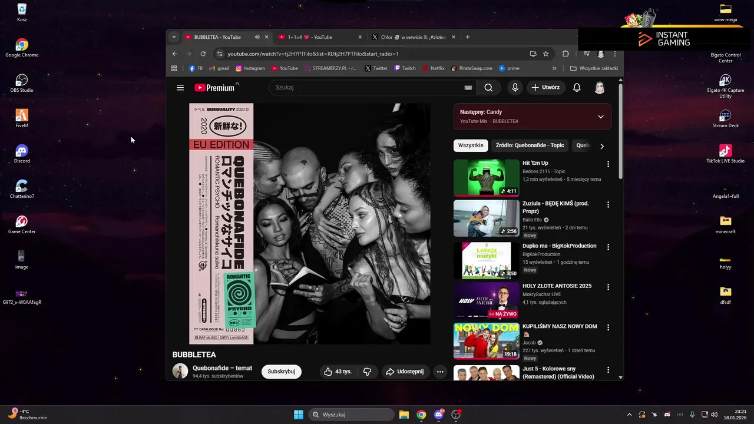
Task: Click the YouTube page vertical scrollbar
Action: (x=620, y=131)
